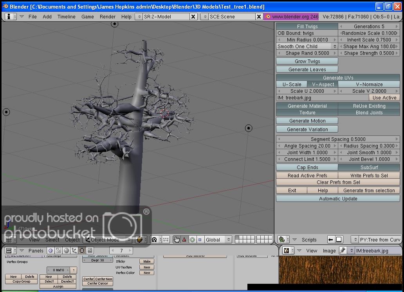
Task: Open the SR:2-Model screen selector arrows
Action: point(139,17)
